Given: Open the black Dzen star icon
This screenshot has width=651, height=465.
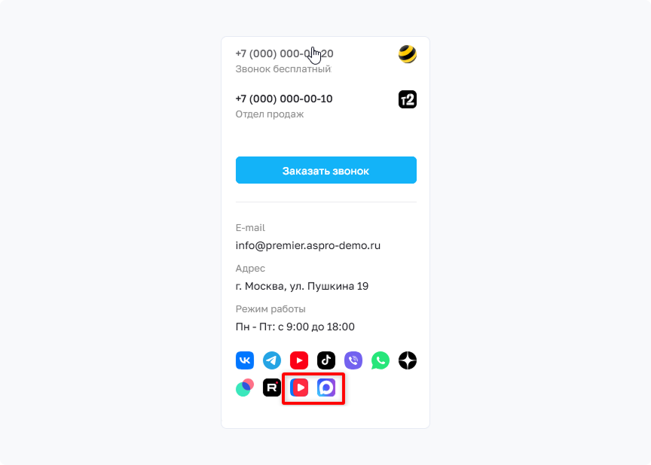Looking at the screenshot, I should click(408, 360).
